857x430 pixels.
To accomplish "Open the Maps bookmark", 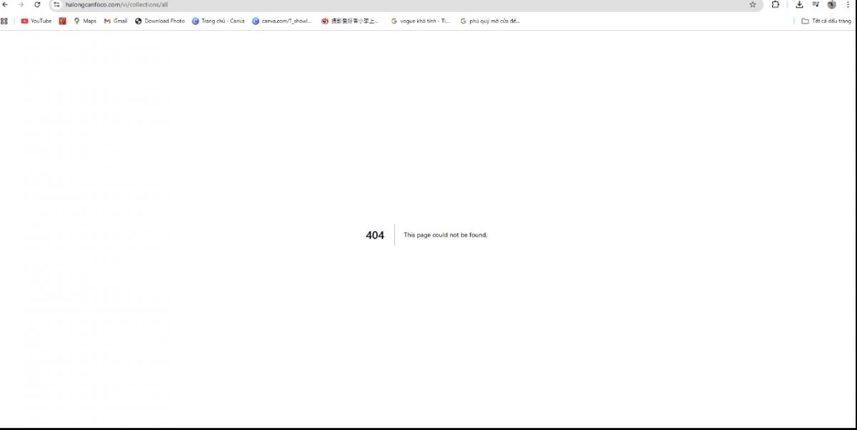I will coord(84,21).
